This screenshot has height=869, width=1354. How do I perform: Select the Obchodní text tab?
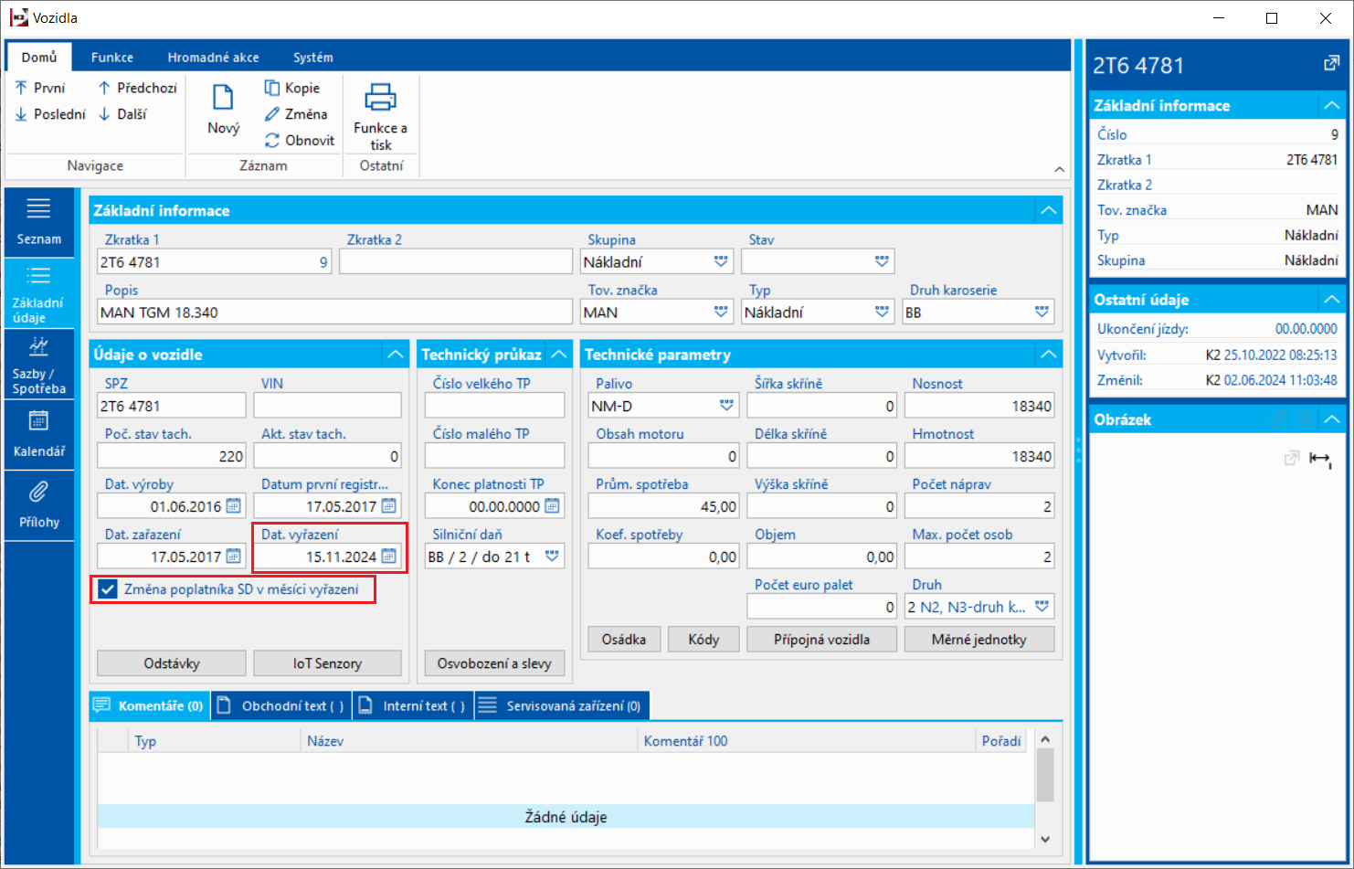(x=281, y=705)
